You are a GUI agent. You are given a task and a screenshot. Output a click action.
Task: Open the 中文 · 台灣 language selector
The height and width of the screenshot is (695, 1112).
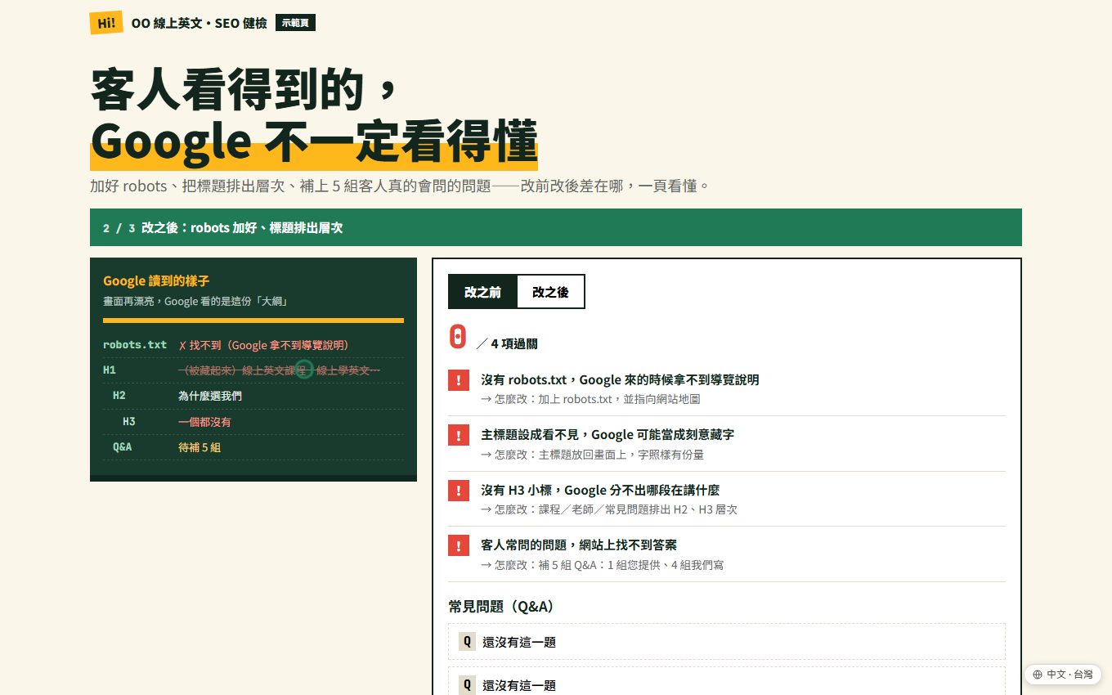tap(1062, 675)
